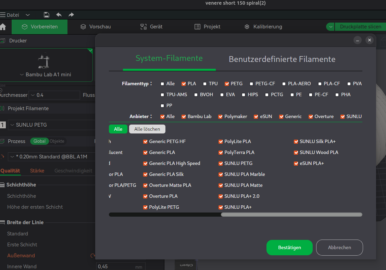Open the nozzle diameter 0.4 dropdown
Viewport: 386px width, 270px height.
click(x=54, y=95)
